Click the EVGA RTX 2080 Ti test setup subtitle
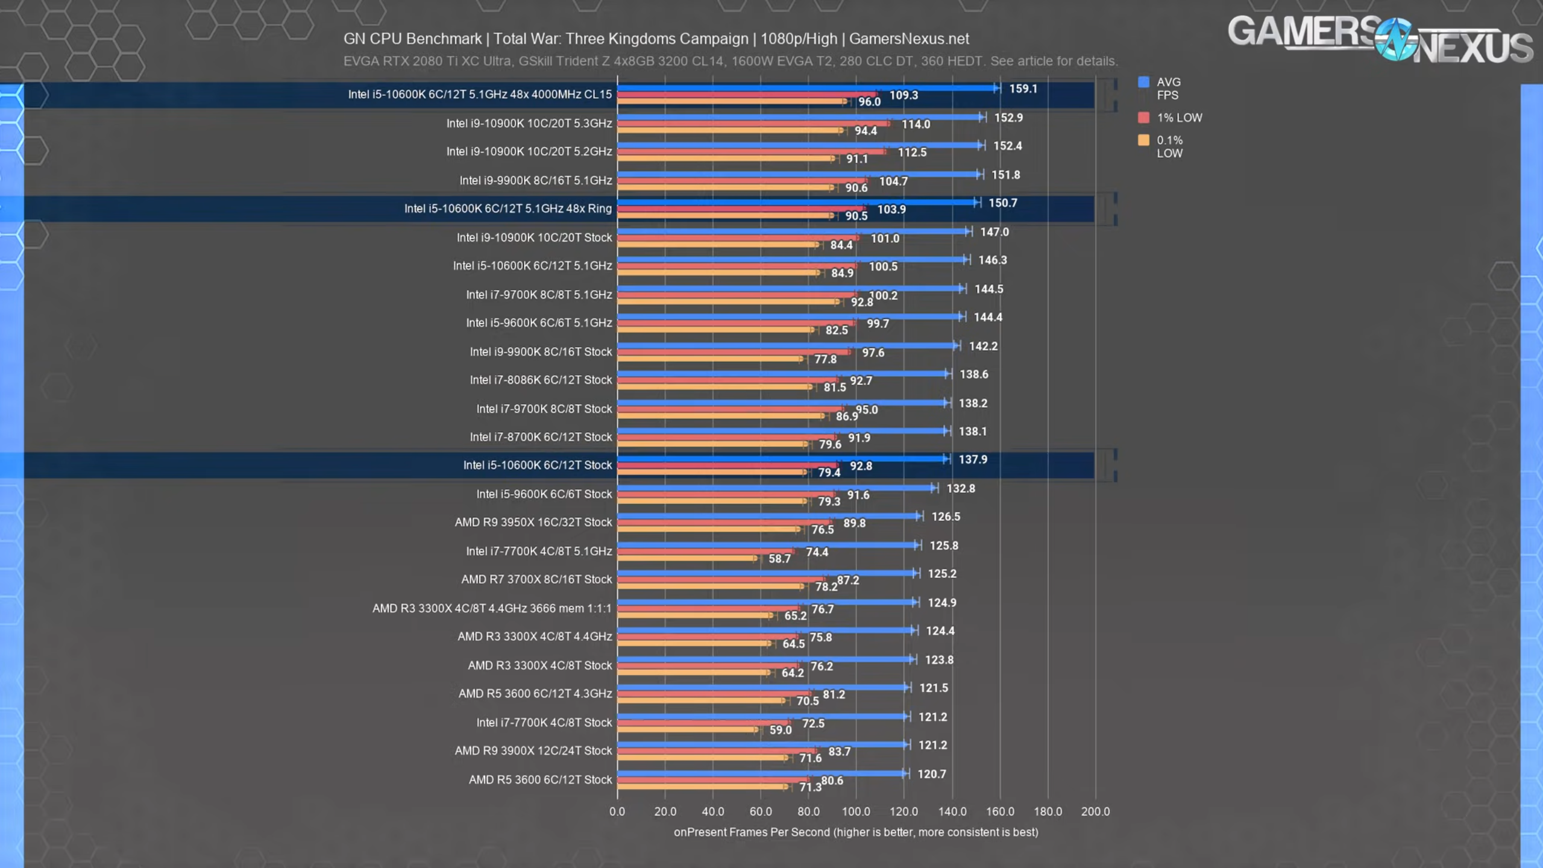 731,61
